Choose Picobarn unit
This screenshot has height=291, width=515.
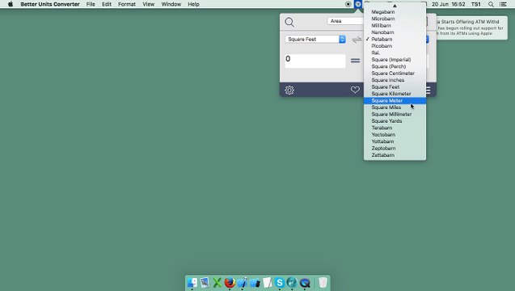click(395, 46)
